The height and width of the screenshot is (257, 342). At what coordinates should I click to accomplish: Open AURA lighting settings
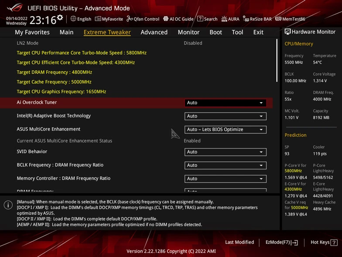point(230,19)
